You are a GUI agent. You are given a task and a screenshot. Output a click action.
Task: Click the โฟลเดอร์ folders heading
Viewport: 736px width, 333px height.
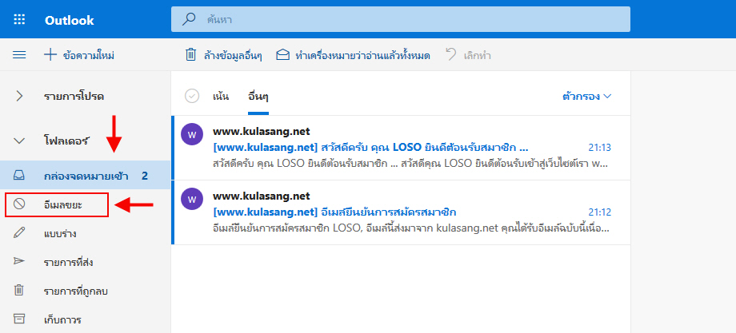67,140
